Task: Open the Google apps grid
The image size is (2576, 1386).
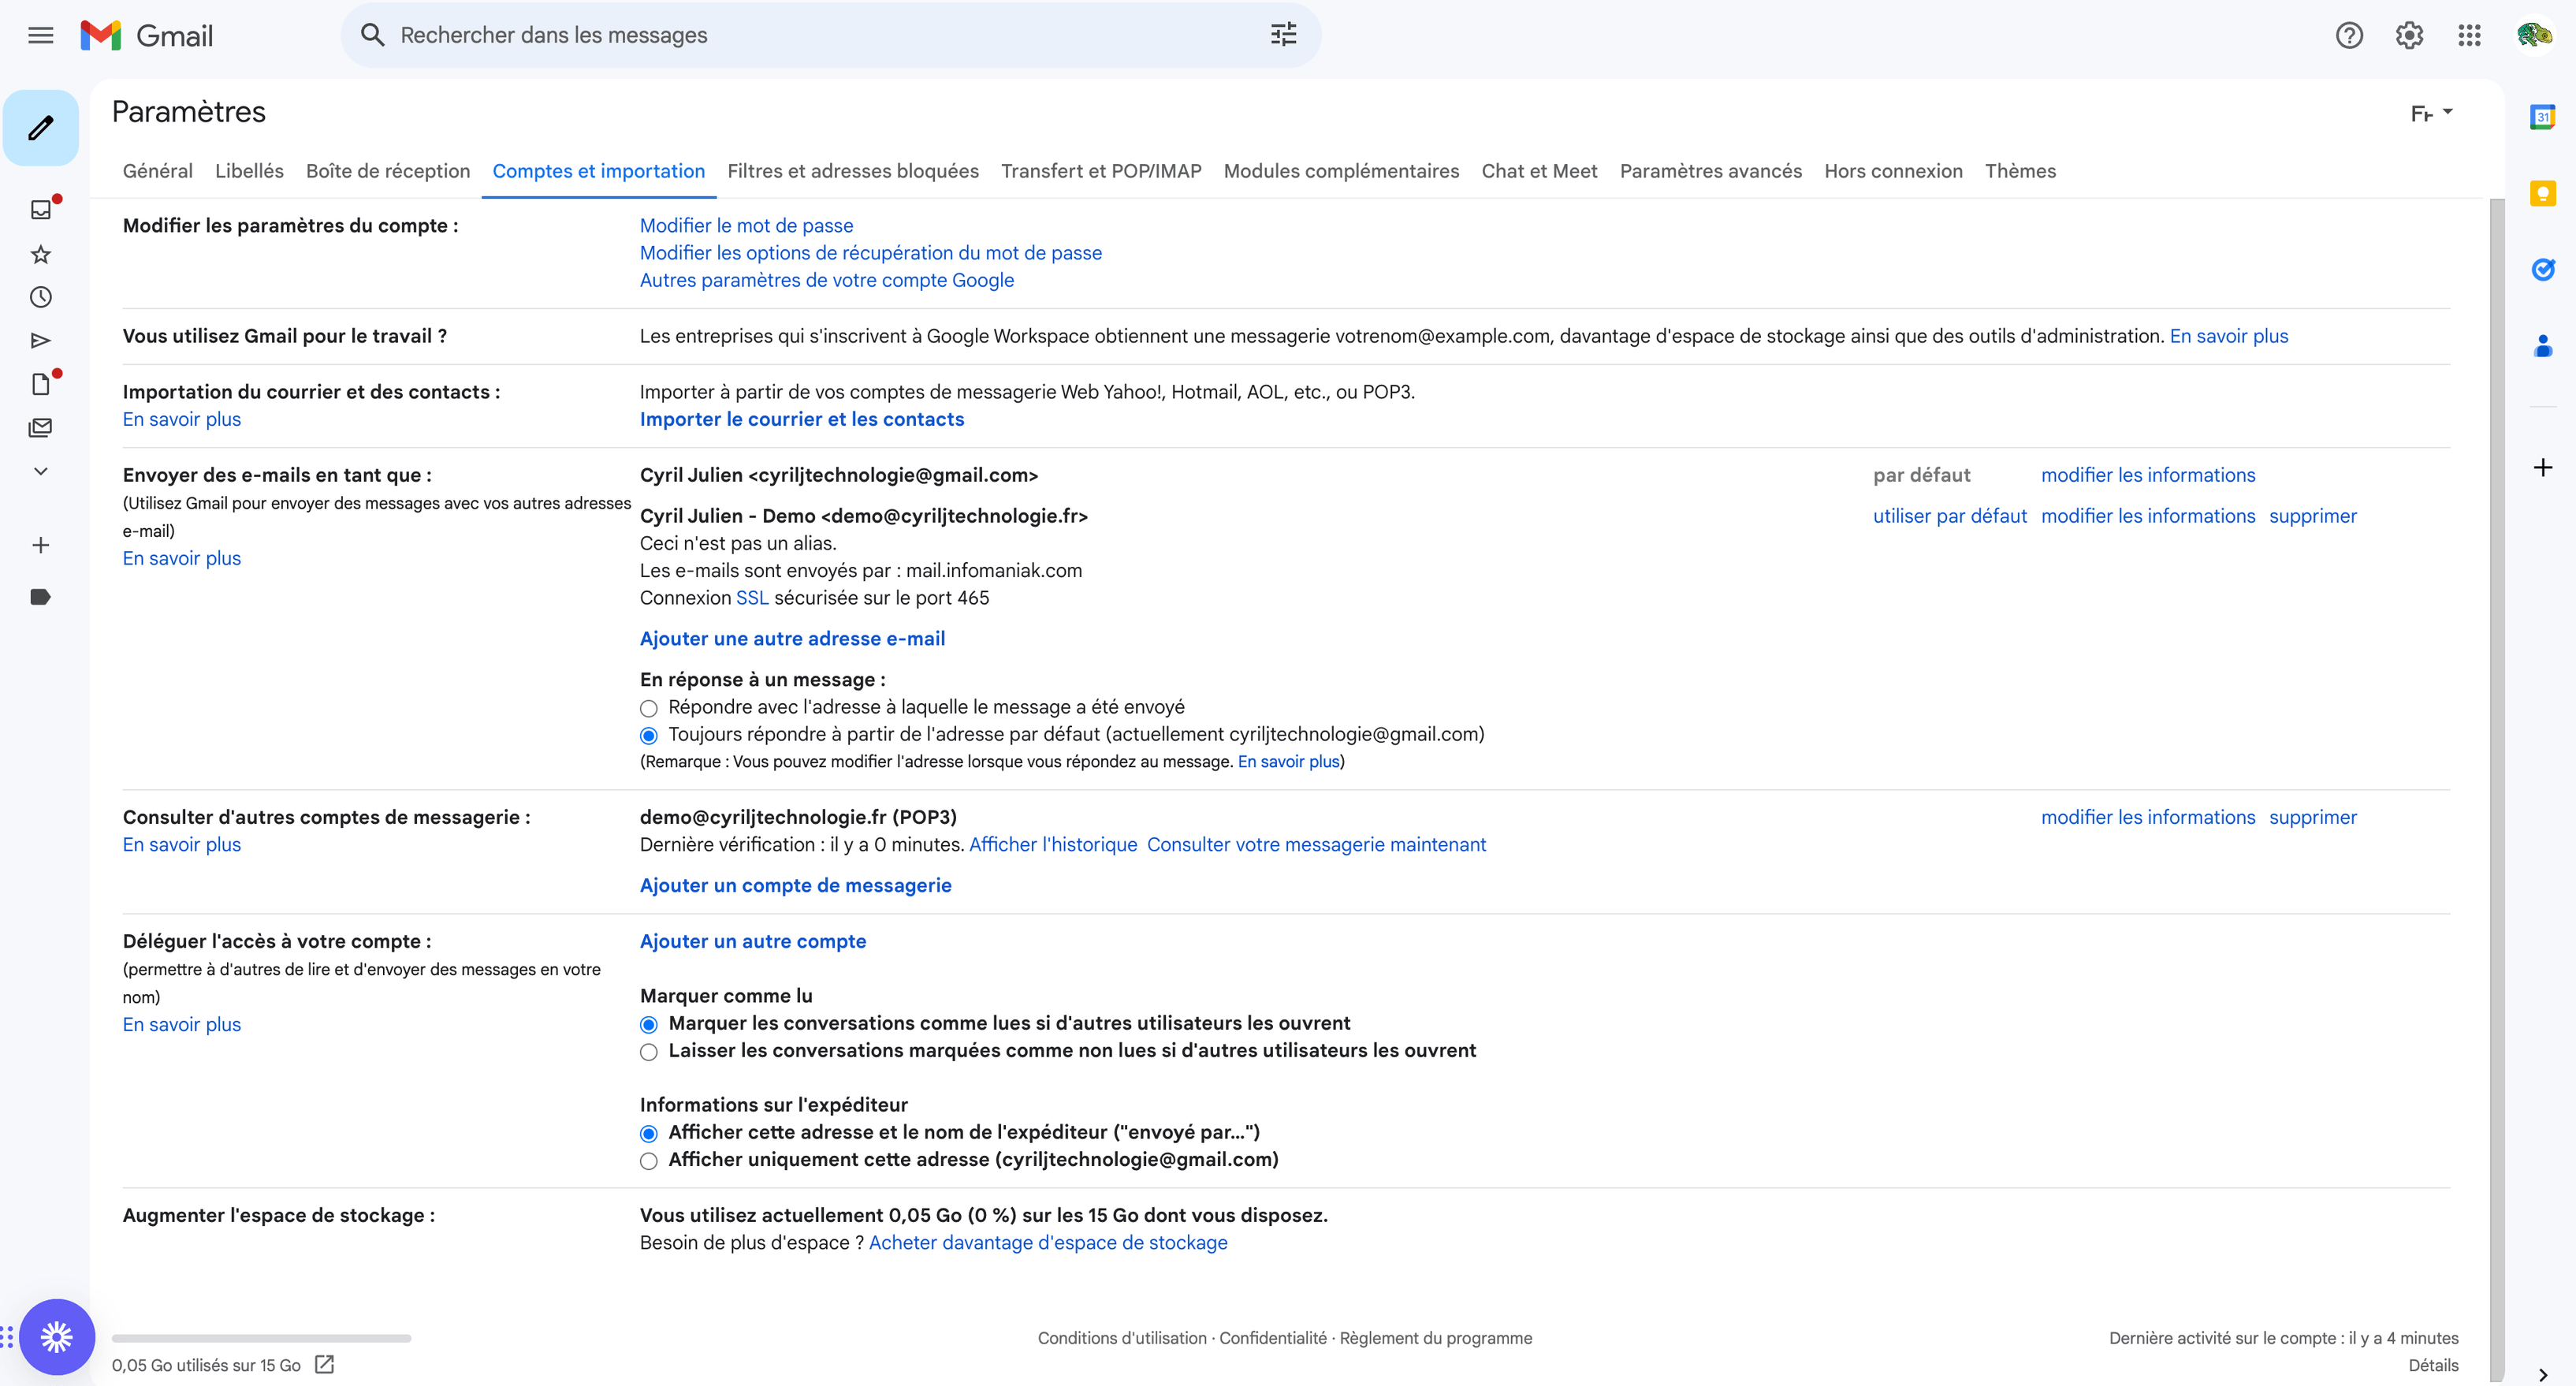Action: (2469, 36)
